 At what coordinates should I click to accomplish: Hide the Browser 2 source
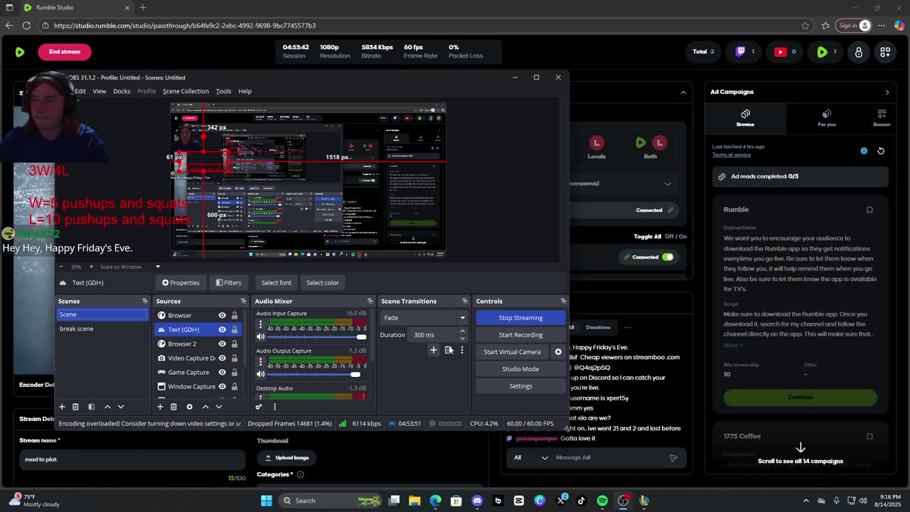pyautogui.click(x=222, y=344)
